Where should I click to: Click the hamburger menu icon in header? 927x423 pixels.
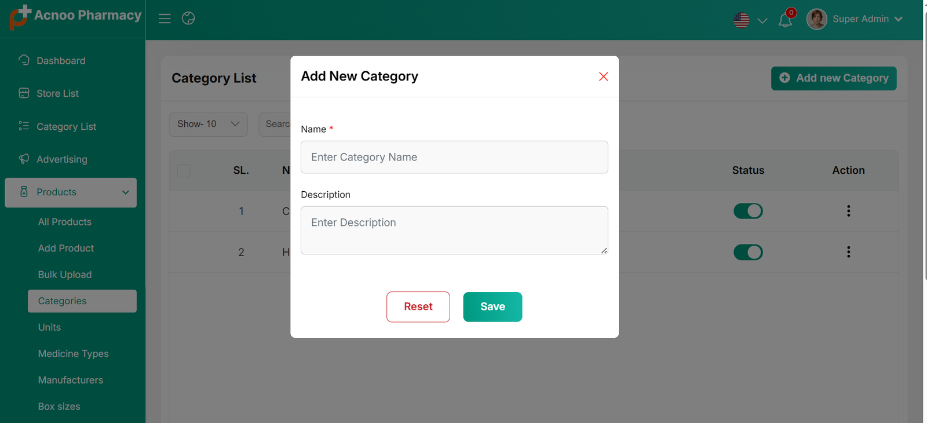tap(165, 19)
